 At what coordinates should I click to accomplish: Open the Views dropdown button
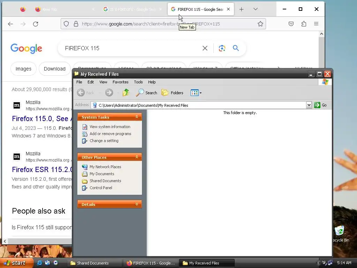click(x=196, y=93)
